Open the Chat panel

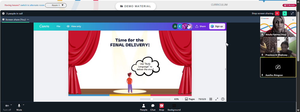[153, 107]
